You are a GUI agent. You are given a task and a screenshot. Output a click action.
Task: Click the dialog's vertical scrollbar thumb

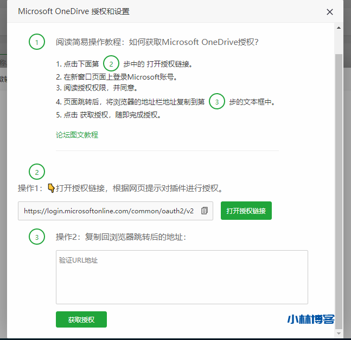339,192
